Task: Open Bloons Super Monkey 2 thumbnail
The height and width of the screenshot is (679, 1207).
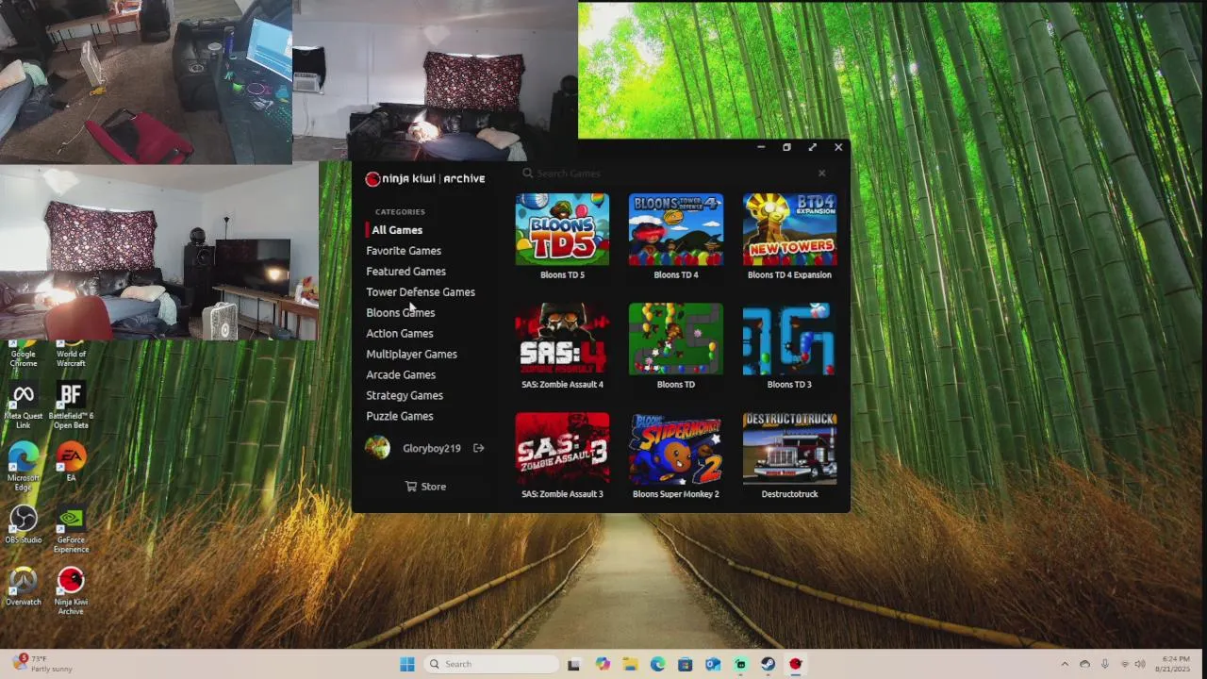Action: point(676,448)
